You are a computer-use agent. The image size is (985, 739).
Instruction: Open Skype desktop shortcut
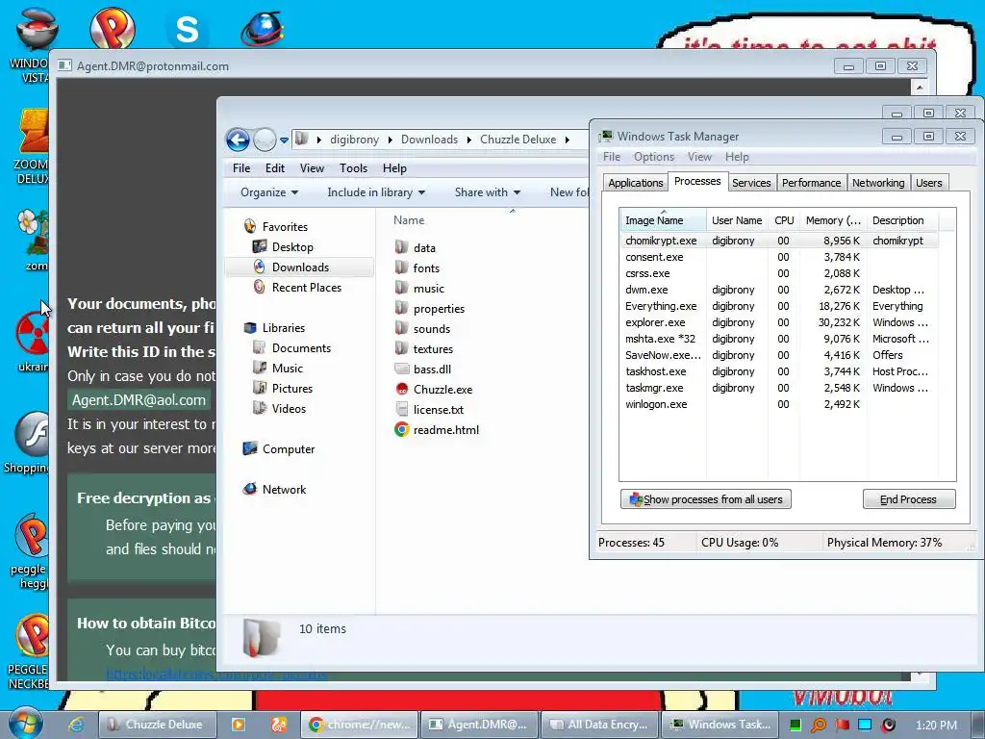pyautogui.click(x=187, y=30)
